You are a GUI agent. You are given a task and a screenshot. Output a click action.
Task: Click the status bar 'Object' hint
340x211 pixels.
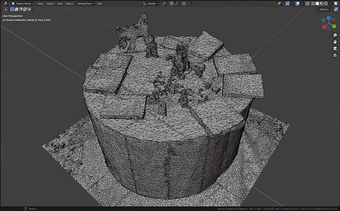coord(33,209)
